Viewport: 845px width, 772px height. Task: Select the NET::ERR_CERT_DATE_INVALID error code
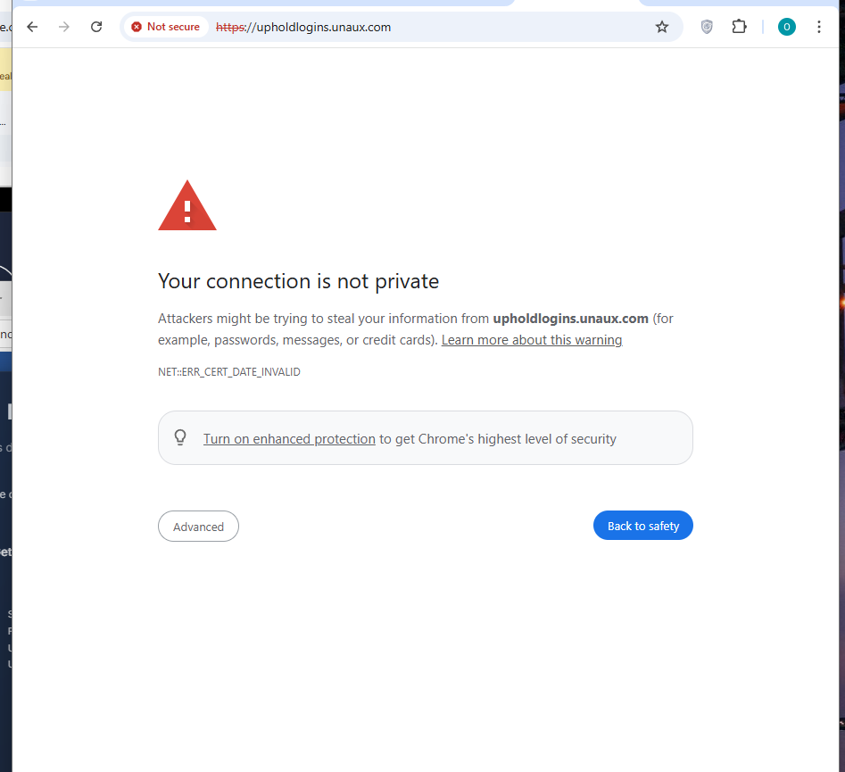pyautogui.click(x=229, y=372)
